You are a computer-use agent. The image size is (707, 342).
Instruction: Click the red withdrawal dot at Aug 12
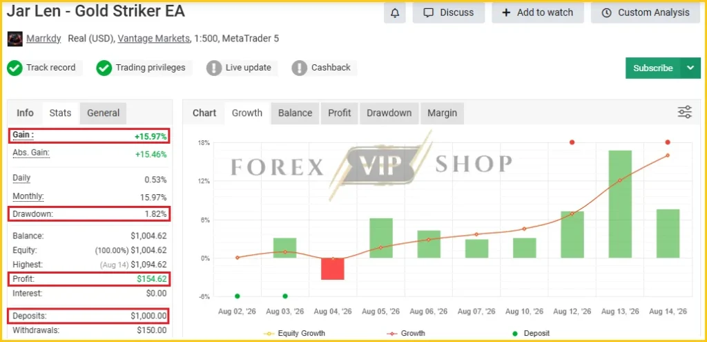tap(572, 142)
